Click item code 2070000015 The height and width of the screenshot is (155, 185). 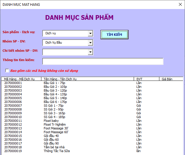13,136
